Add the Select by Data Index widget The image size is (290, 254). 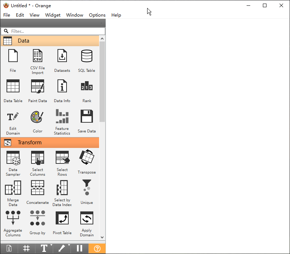pos(62,193)
